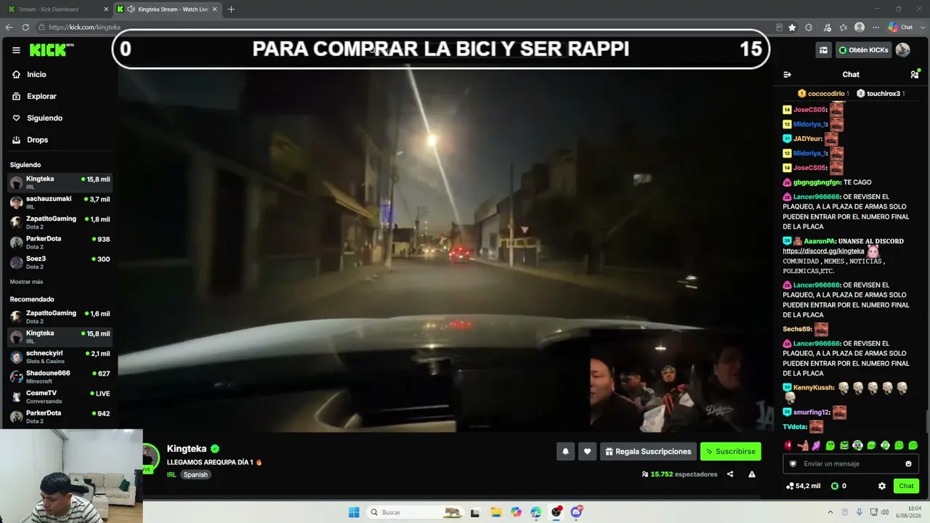The height and width of the screenshot is (523, 930).
Task: Click the KennyKussh username in chat
Action: coord(814,388)
